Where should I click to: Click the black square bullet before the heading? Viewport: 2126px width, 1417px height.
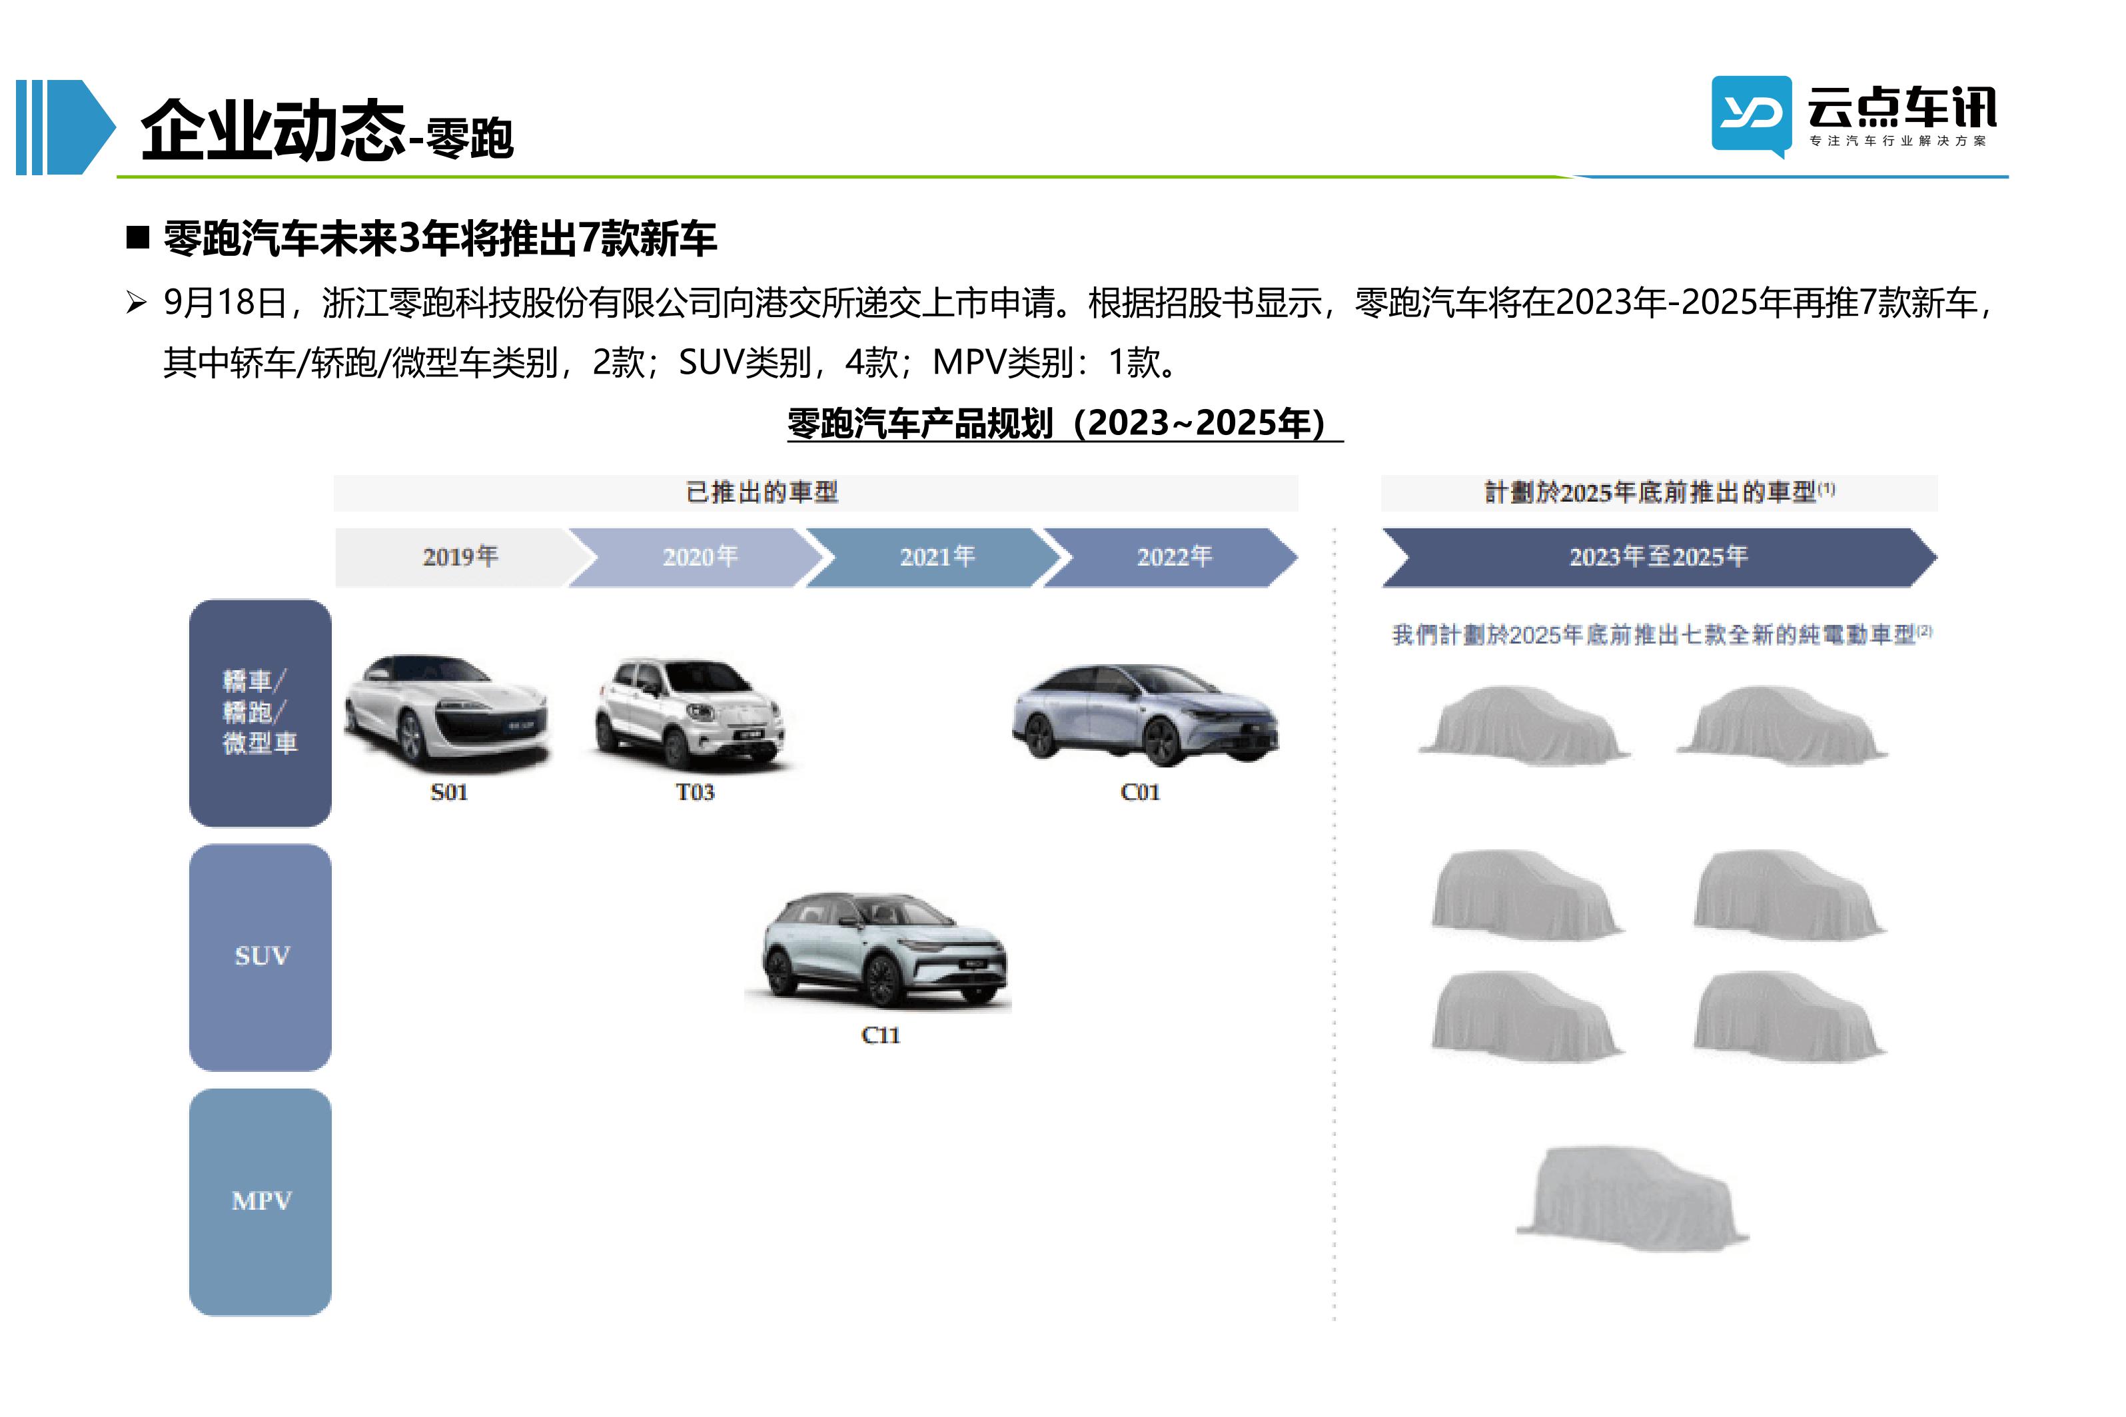137,238
